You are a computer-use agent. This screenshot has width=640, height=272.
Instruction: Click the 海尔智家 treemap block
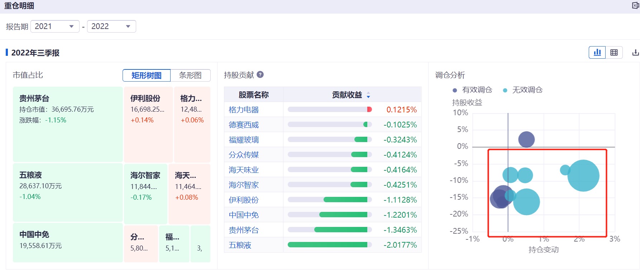(x=145, y=194)
